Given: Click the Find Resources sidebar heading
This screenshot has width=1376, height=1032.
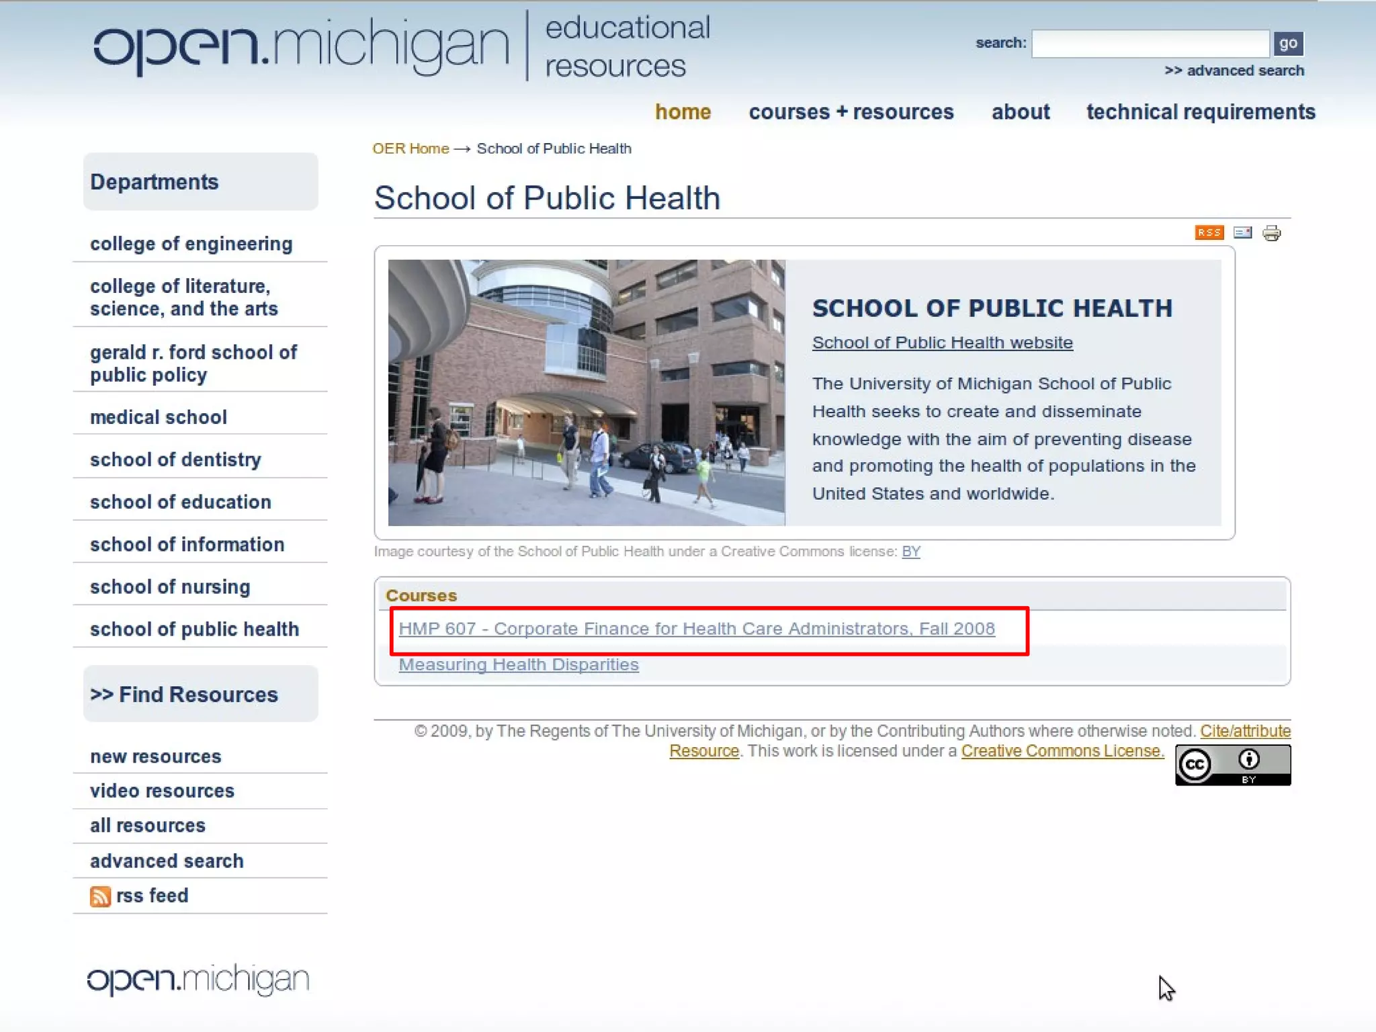Looking at the screenshot, I should pos(200,694).
